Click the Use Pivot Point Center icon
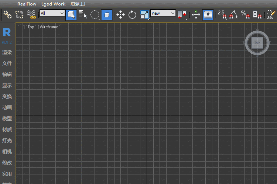This screenshot has height=184, width=277. click(x=182, y=15)
